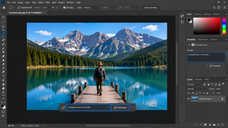Click the contextual task bar sparkle icon

[64, 108]
